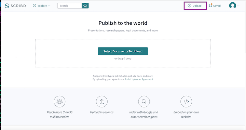
Task: Open the Saved list
Action: (215, 6)
